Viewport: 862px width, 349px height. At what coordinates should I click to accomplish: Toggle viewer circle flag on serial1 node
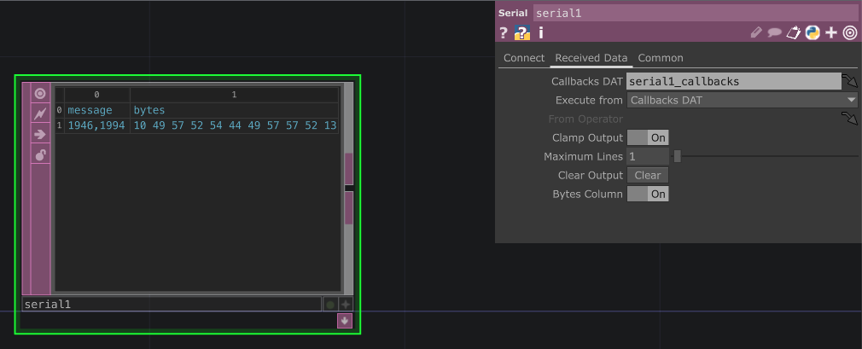[40, 94]
